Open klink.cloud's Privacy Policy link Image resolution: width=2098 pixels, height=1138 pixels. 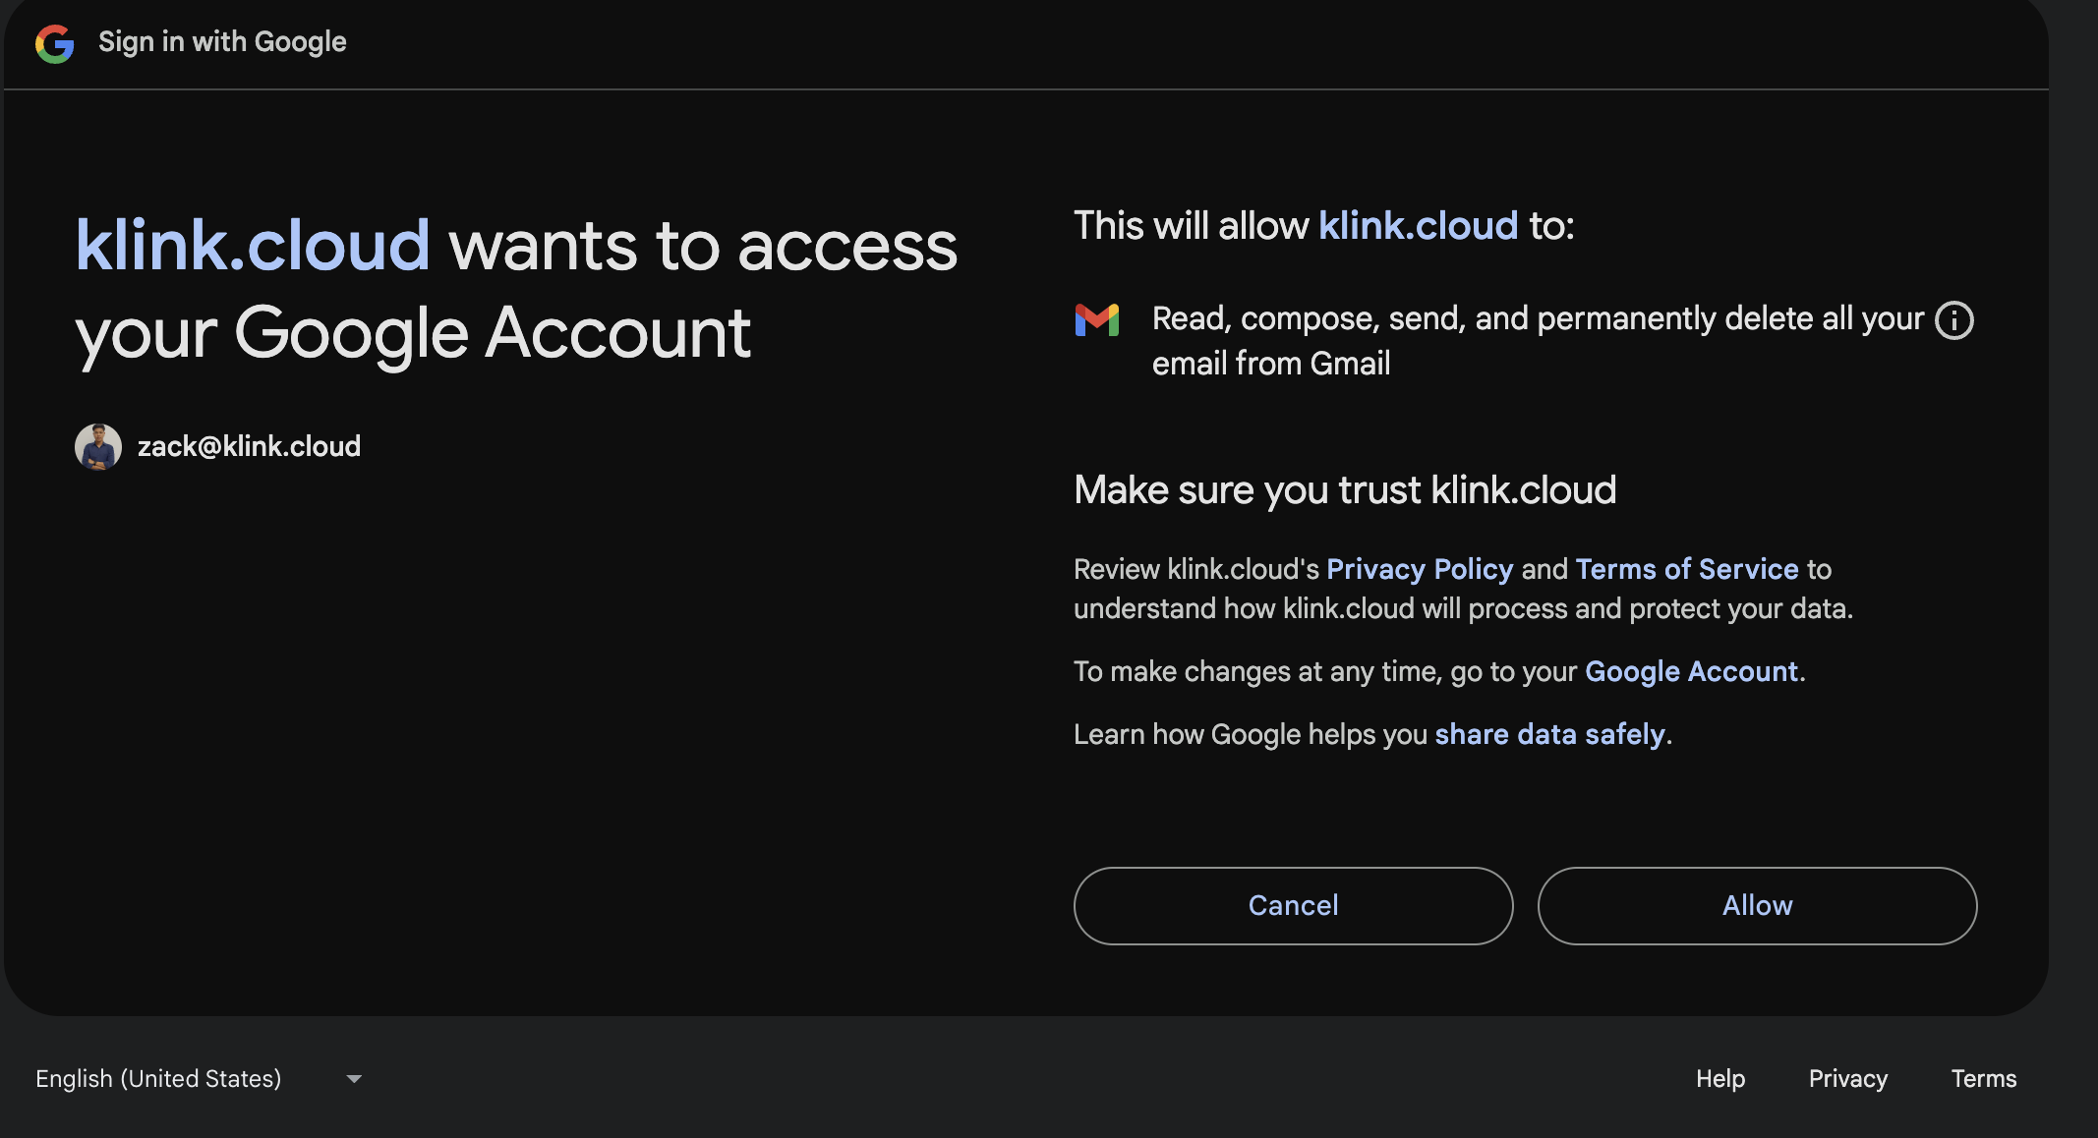[1420, 569]
